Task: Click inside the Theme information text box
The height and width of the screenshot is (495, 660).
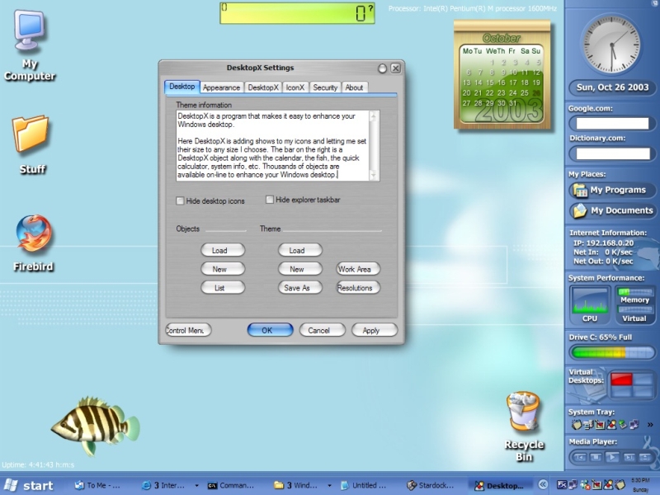Action: [x=273, y=146]
